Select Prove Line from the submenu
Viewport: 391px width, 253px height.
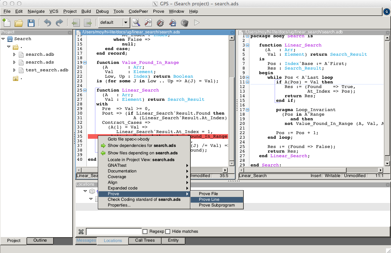[x=217, y=199]
